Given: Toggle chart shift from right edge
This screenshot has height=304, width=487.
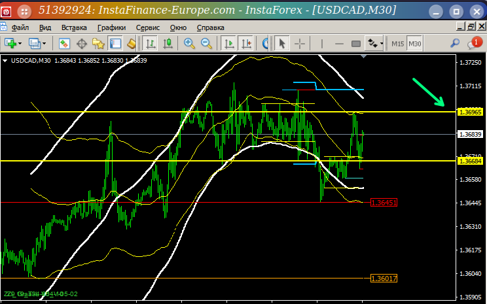Looking at the screenshot, I should tap(246, 43).
